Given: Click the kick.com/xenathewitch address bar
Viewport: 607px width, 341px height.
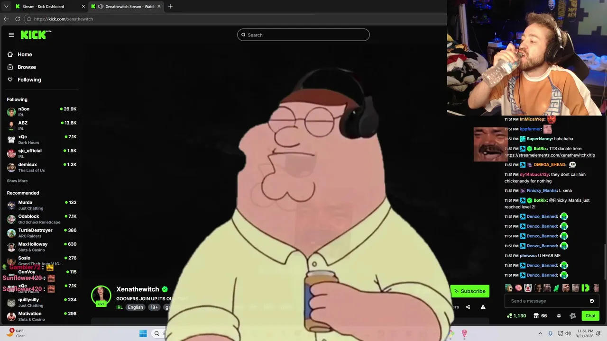Looking at the screenshot, I should (235, 19).
